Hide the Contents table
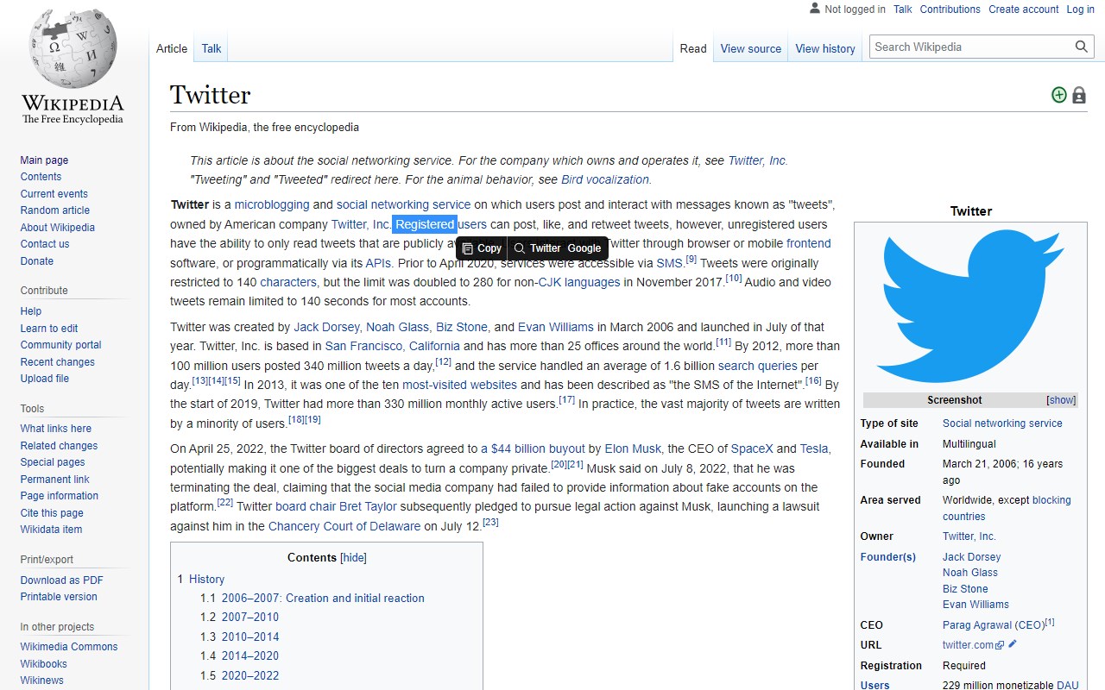 pyautogui.click(x=353, y=558)
